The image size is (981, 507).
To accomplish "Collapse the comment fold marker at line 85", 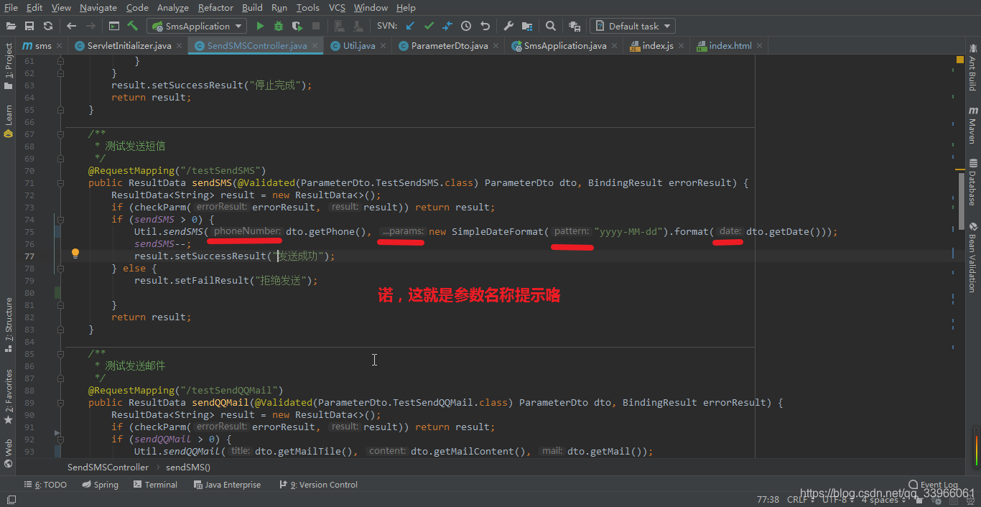I will [x=60, y=354].
